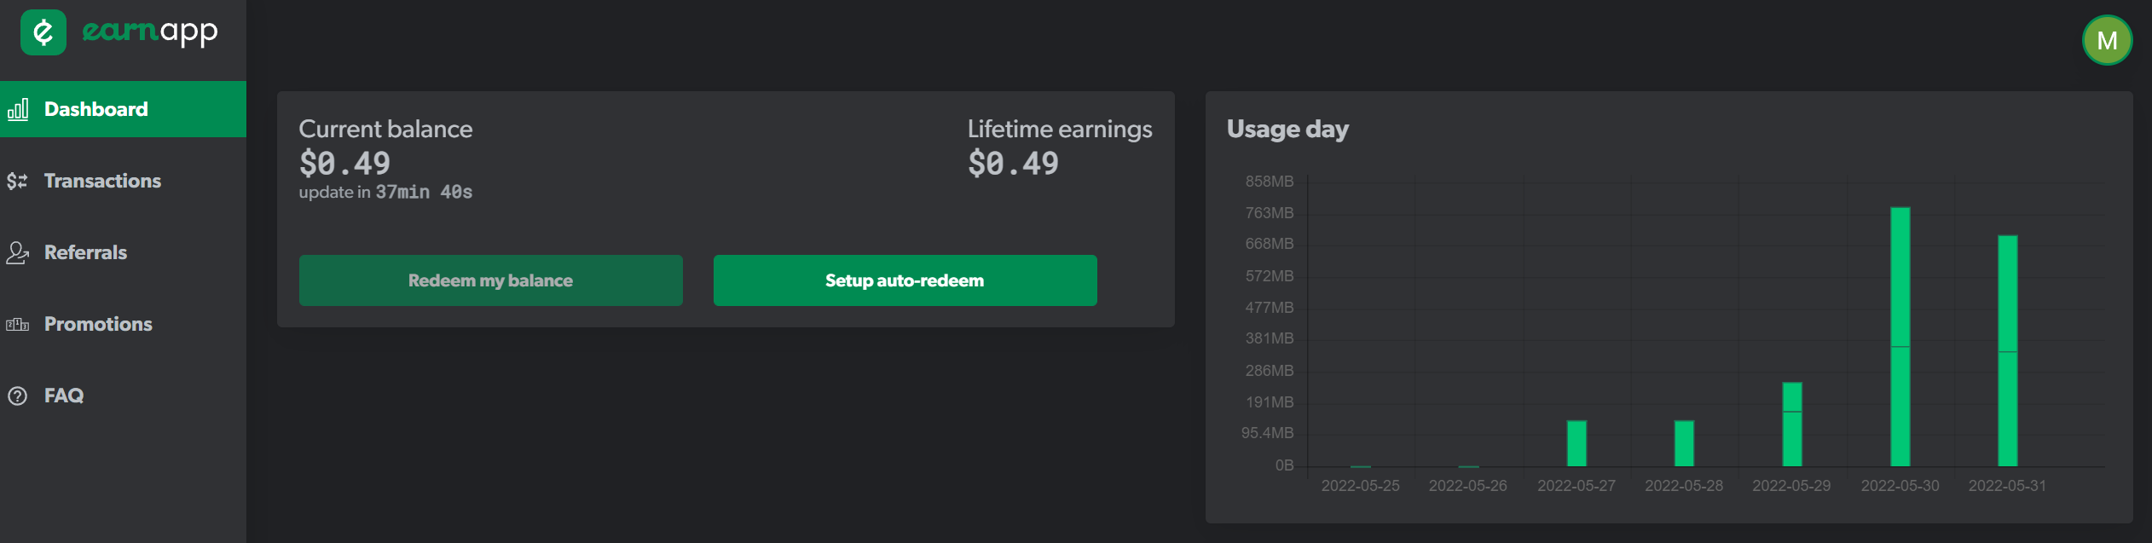Open the Dashboard menu item
The height and width of the screenshot is (543, 2152).
[x=123, y=109]
